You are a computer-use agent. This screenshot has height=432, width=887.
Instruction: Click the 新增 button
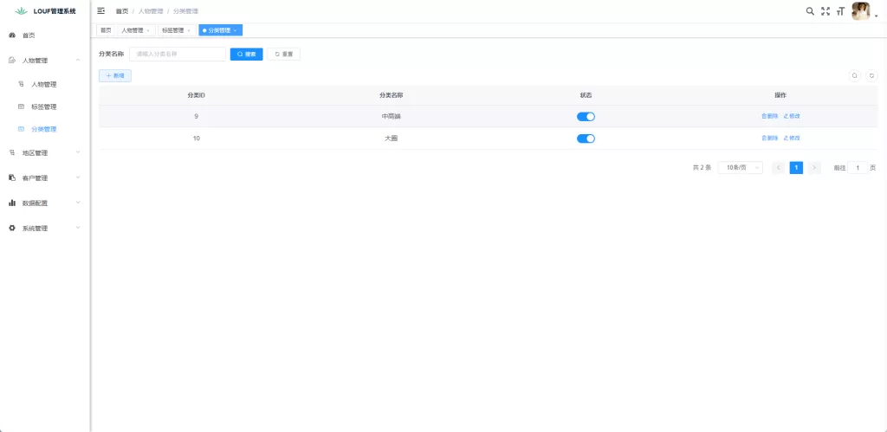click(x=115, y=76)
